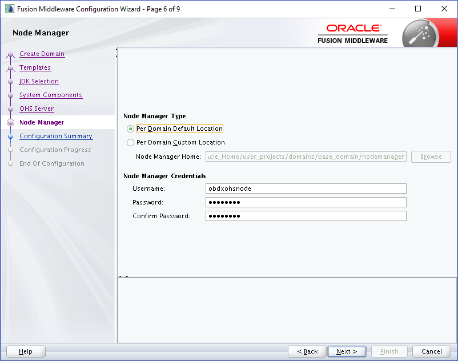Click the Create Domain step bullet icon
The image size is (458, 361).
10,54
